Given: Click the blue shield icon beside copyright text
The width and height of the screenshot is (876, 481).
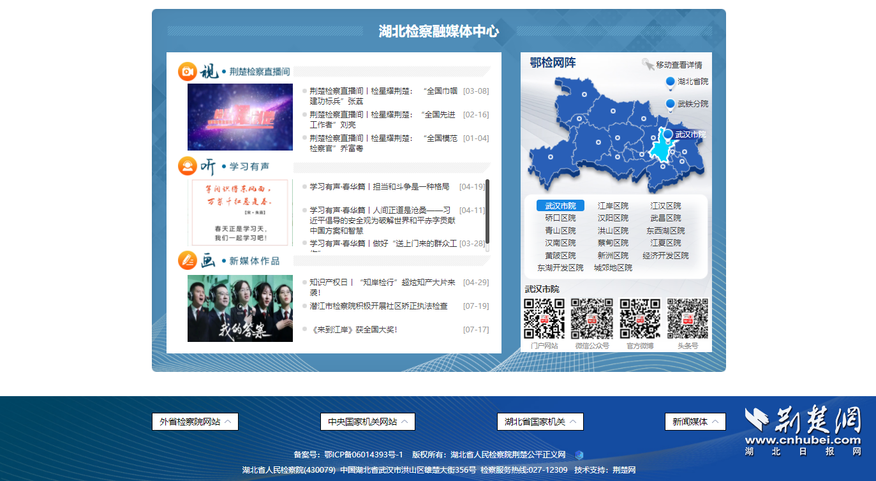Looking at the screenshot, I should [579, 455].
